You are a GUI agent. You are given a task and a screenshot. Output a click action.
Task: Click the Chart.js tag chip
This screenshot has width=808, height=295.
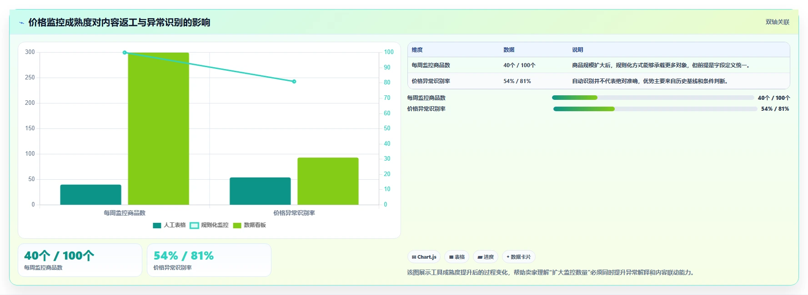coord(424,257)
